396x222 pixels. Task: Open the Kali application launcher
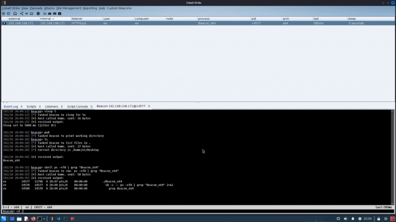coord(4,219)
